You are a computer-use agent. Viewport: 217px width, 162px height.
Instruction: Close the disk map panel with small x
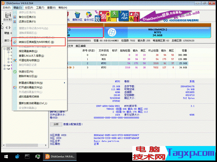click(2, 24)
